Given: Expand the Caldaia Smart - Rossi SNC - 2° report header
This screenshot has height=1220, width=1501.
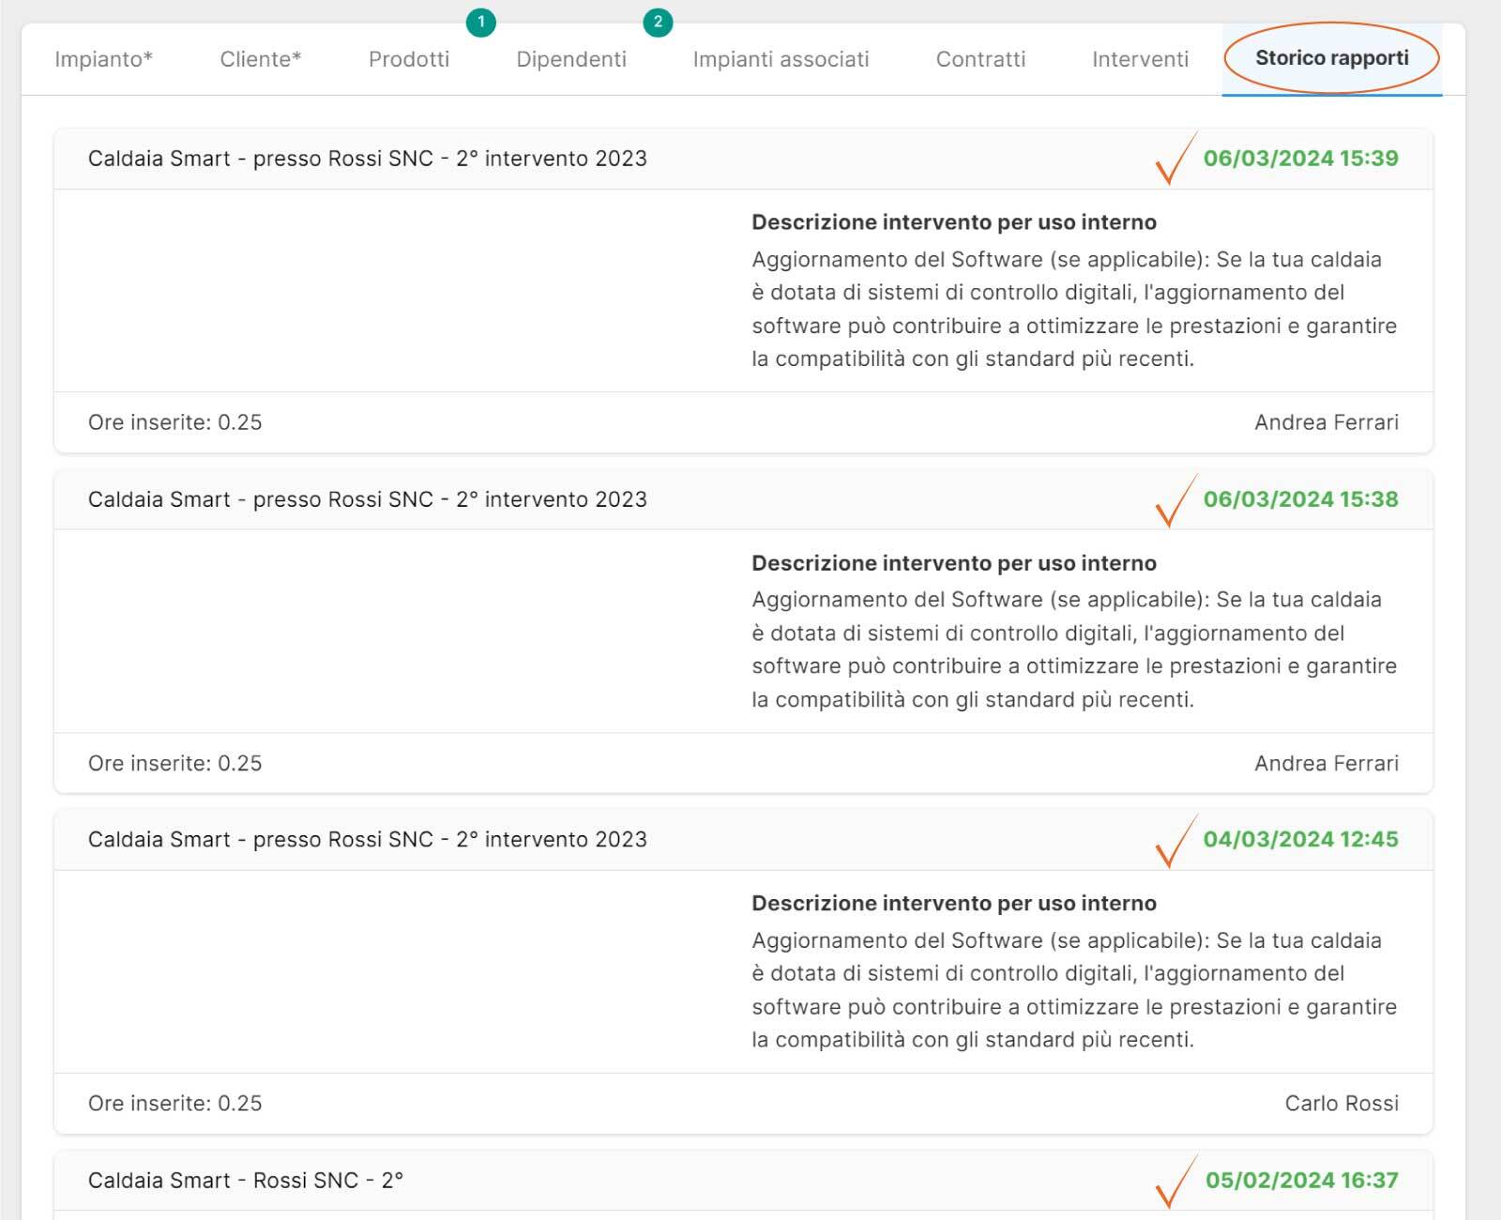Looking at the screenshot, I should tap(246, 1181).
